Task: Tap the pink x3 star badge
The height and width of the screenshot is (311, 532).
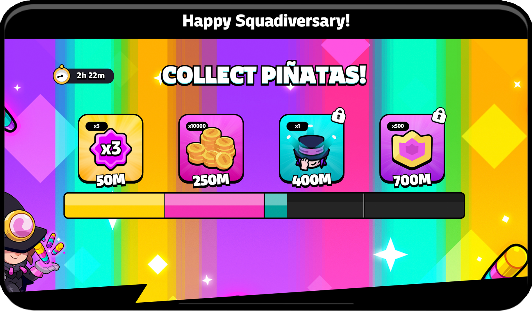Action: pos(111,149)
